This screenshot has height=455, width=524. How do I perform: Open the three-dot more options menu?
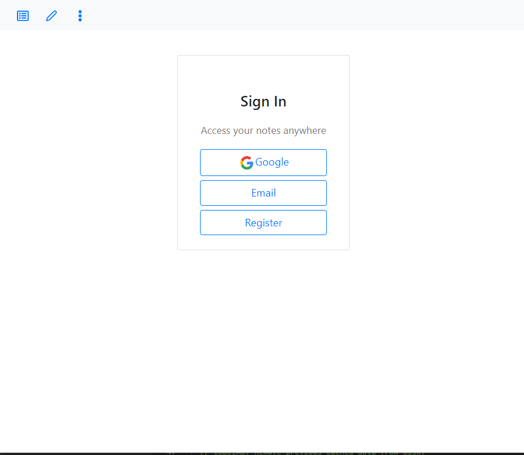[80, 16]
